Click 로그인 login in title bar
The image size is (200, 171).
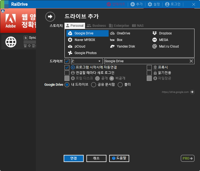coord(173,4)
